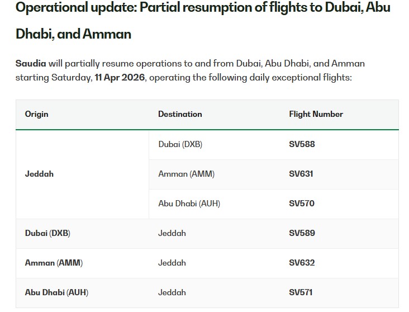The height and width of the screenshot is (312, 409).
Task: Click flight number SV588
Action: (302, 144)
